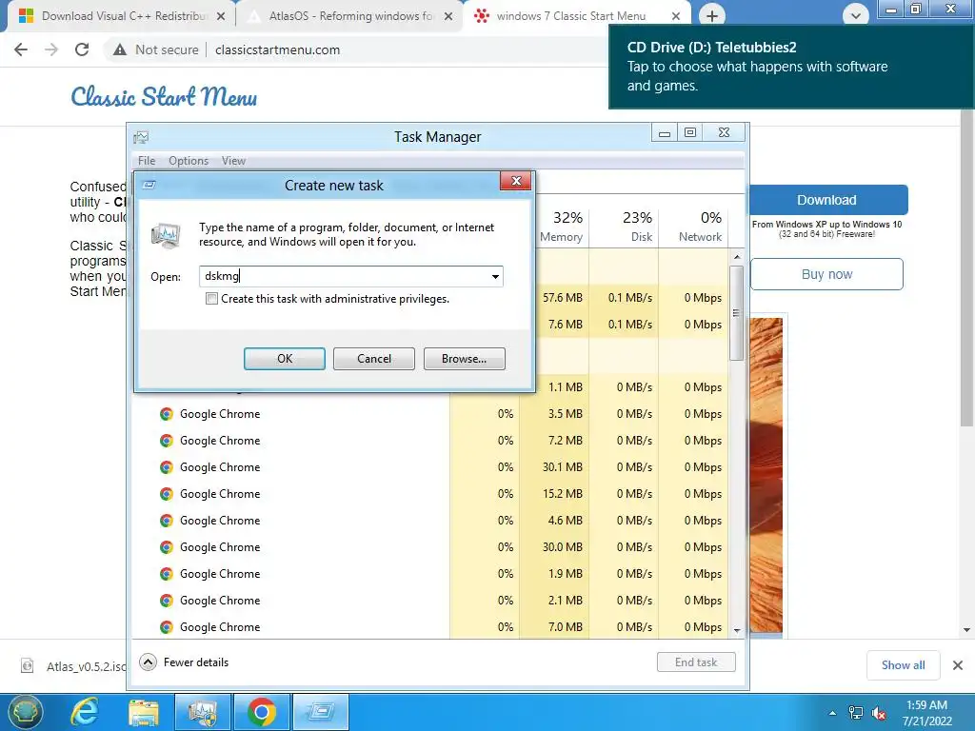Open a new Chrome tab

(x=712, y=16)
